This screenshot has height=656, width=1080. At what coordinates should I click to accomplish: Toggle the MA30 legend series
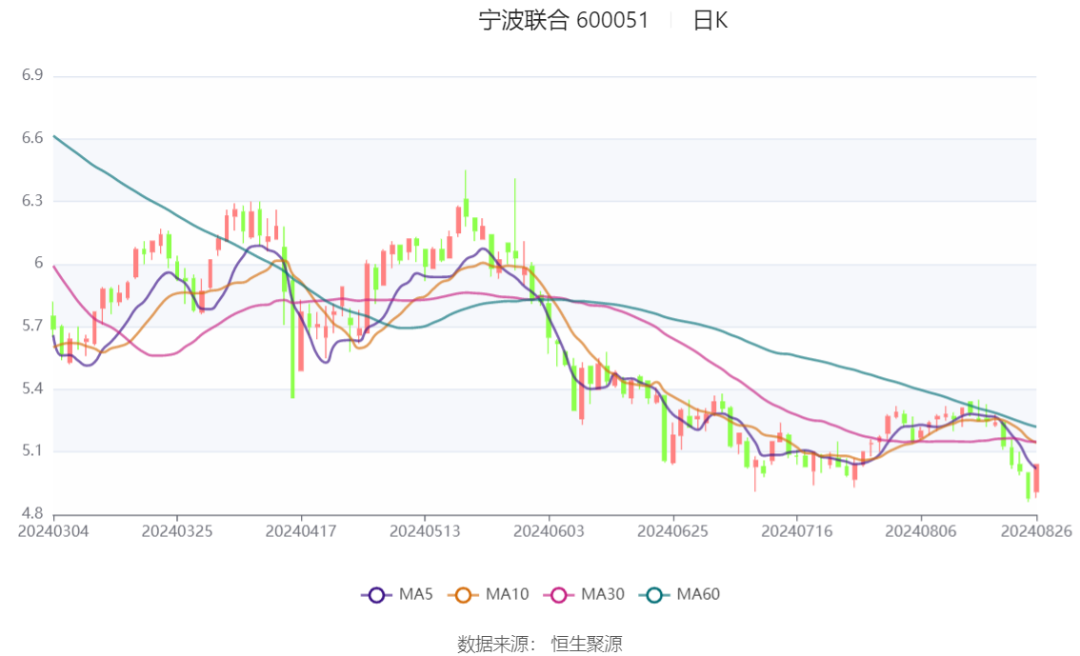(584, 595)
